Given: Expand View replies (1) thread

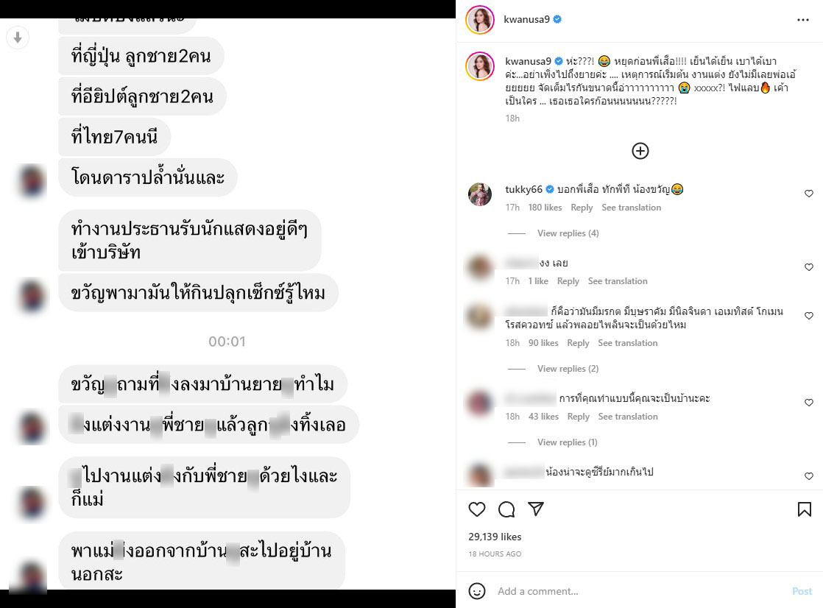Looking at the screenshot, I should [x=568, y=442].
